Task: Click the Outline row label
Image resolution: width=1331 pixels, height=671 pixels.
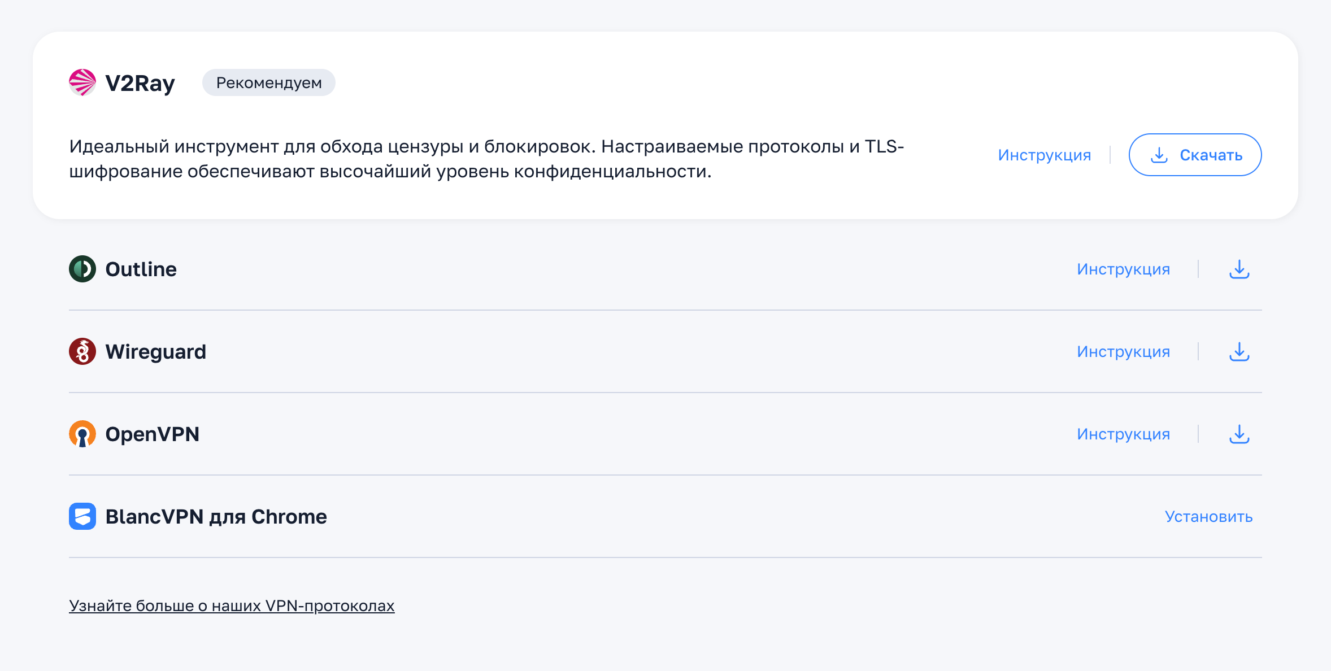Action: (141, 269)
